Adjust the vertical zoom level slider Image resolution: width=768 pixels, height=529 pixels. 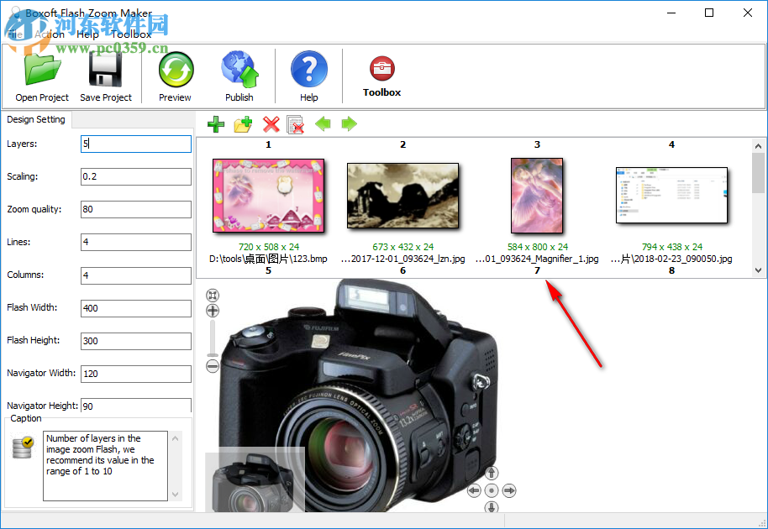(x=212, y=336)
